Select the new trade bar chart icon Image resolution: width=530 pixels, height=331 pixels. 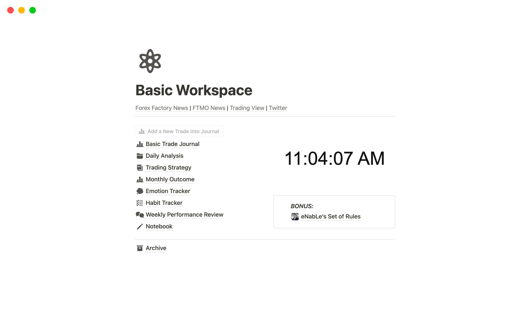142,131
